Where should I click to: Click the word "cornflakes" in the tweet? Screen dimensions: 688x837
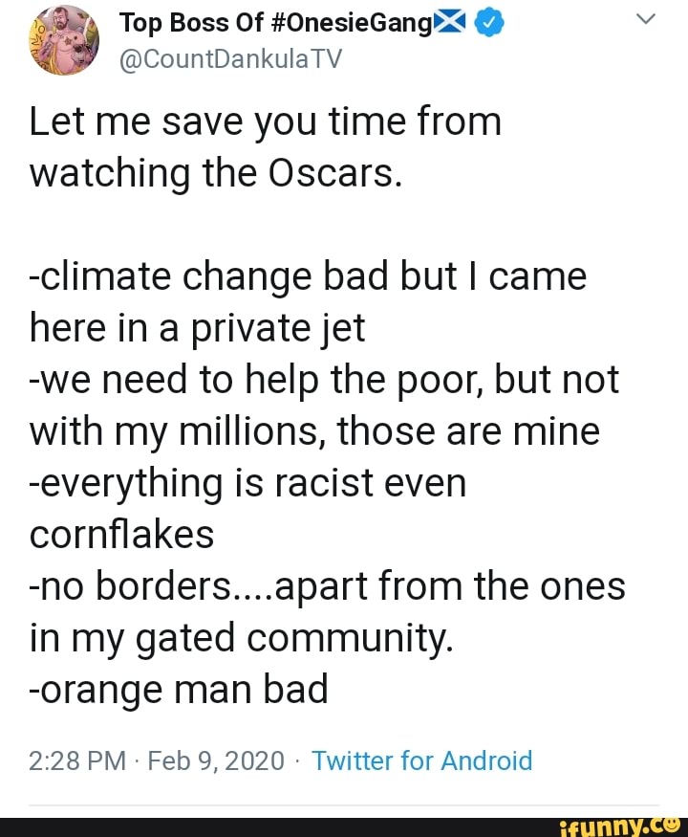(x=121, y=535)
